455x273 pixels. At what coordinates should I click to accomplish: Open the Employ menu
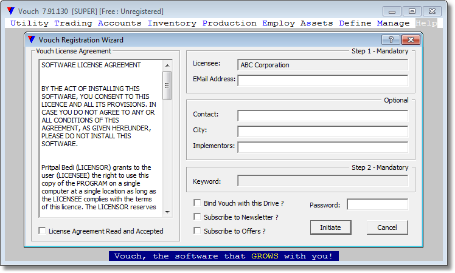tap(279, 23)
